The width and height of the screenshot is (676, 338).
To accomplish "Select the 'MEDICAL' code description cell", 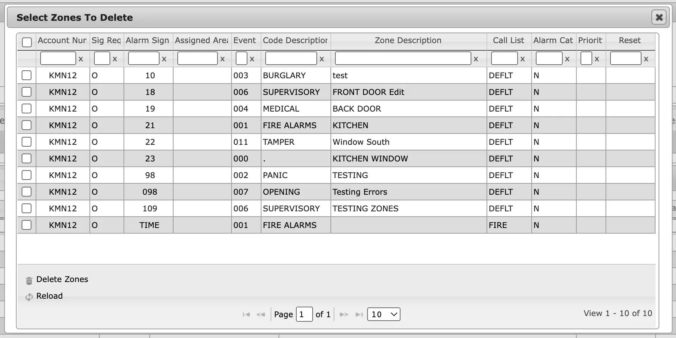I will tap(296, 109).
